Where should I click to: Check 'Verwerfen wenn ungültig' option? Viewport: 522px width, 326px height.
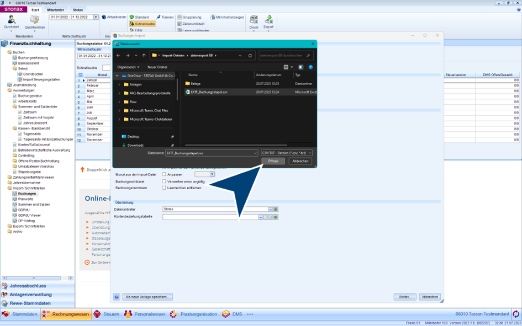(x=164, y=181)
